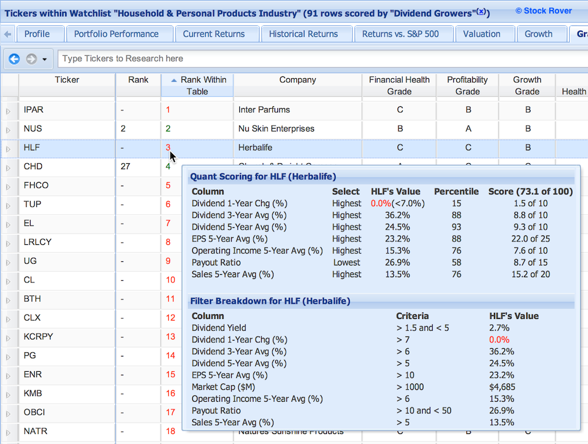Select the NUS ticker cell
Image resolution: width=588 pixels, height=444 pixels.
tap(67, 129)
